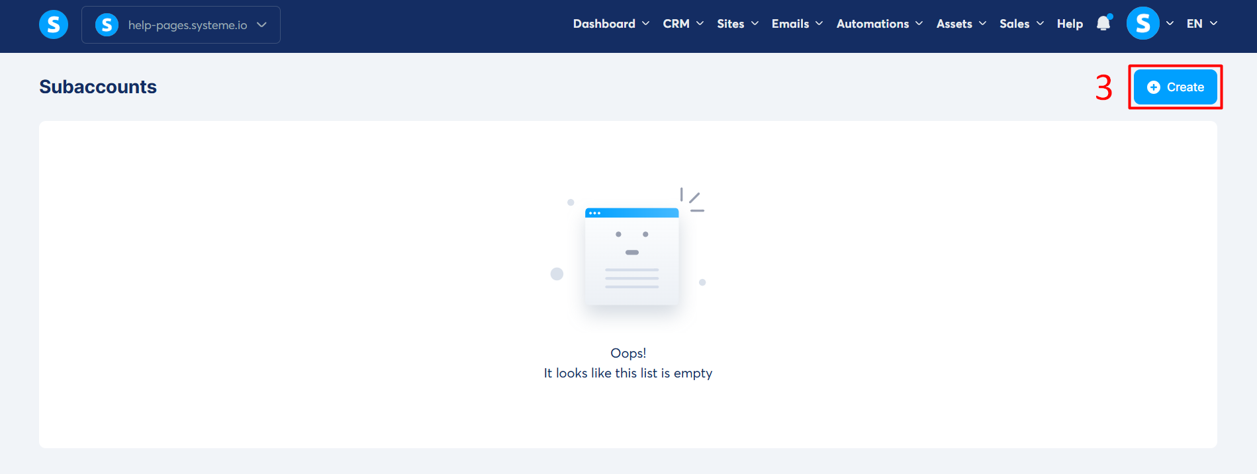The image size is (1257, 474).
Task: Open the CRM menu
Action: (683, 24)
